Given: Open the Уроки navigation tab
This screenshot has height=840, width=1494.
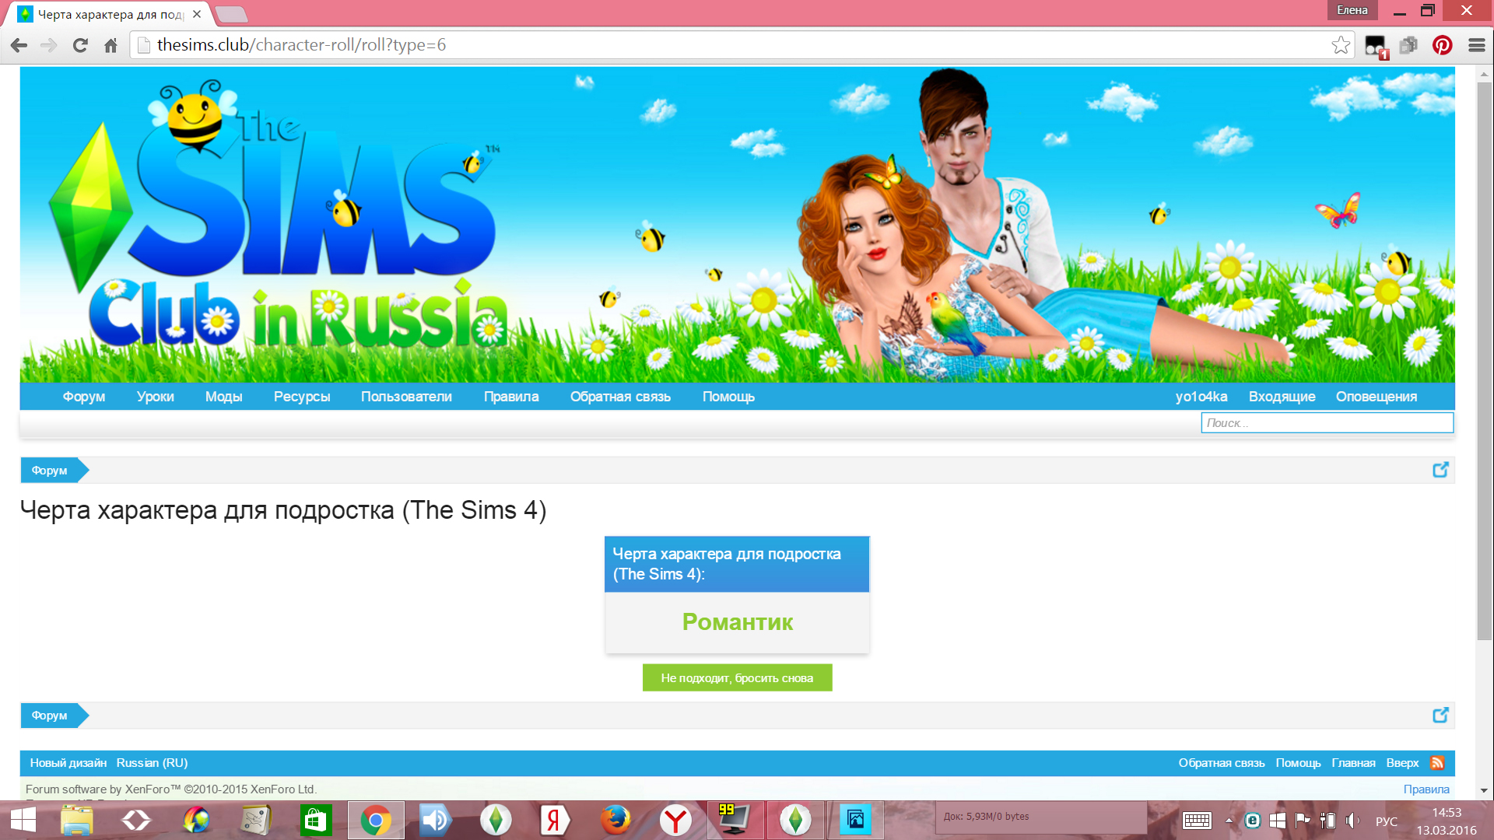Looking at the screenshot, I should click(156, 397).
